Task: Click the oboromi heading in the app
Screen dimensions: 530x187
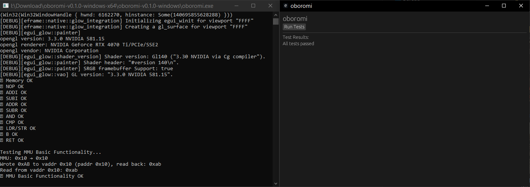Action: coord(295,19)
